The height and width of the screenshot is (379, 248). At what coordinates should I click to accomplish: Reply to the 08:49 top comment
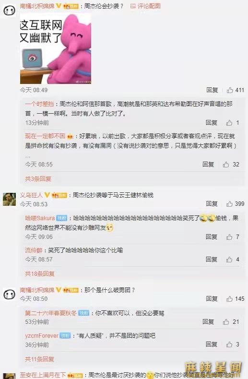tap(212, 90)
